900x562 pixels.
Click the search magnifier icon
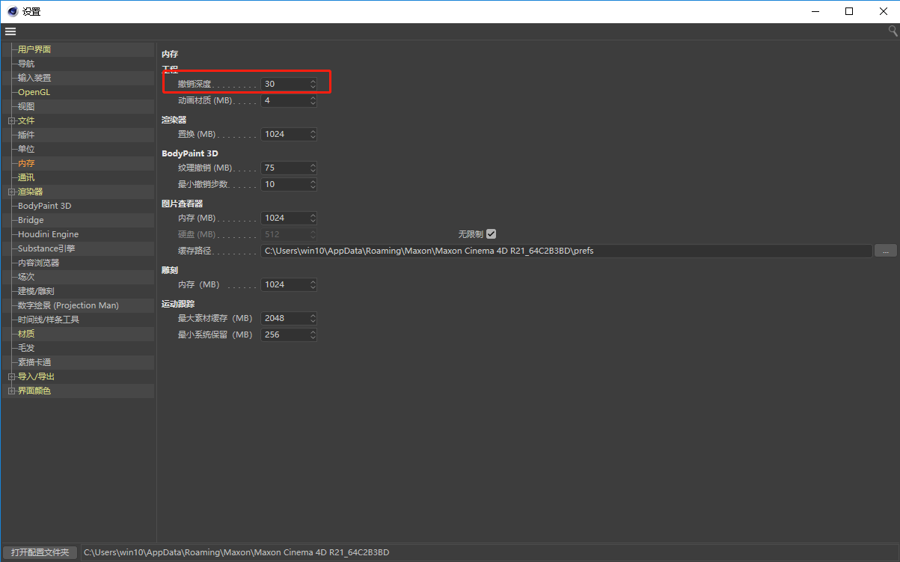pyautogui.click(x=893, y=31)
